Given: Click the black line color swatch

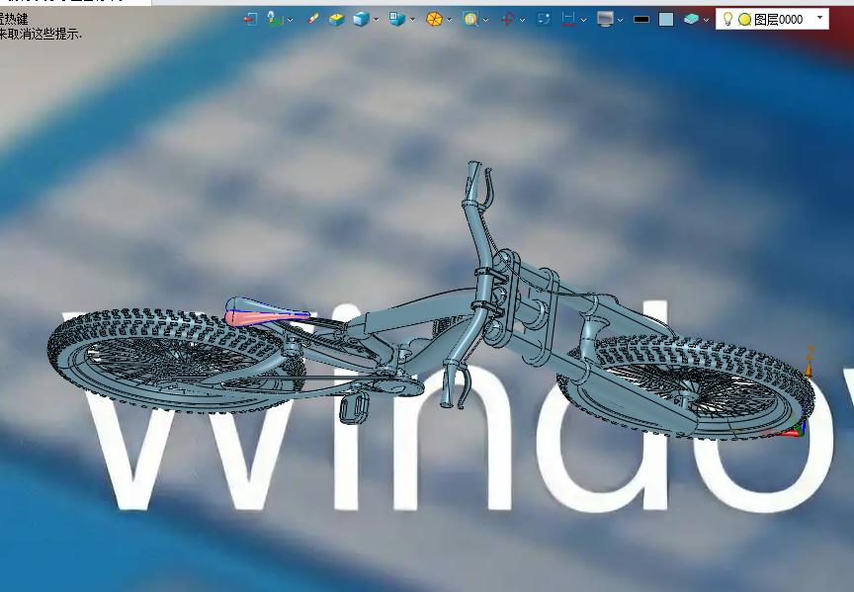Looking at the screenshot, I should 641,20.
